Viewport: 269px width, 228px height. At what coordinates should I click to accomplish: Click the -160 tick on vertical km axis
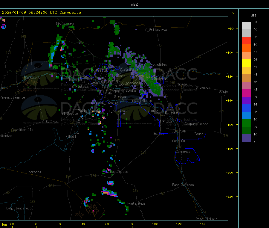coord(229,125)
